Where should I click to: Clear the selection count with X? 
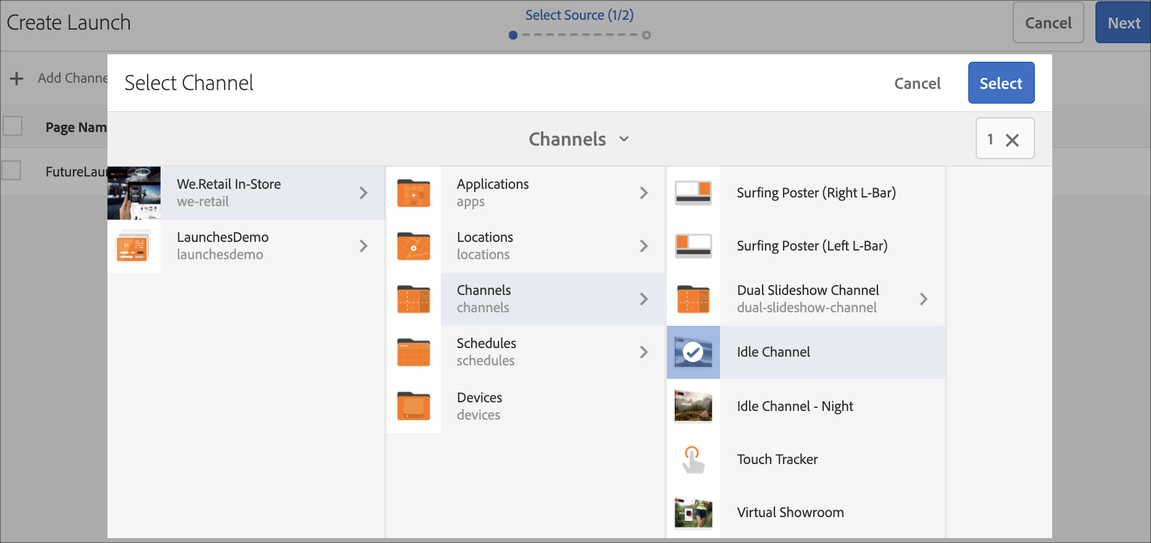[x=1012, y=140]
